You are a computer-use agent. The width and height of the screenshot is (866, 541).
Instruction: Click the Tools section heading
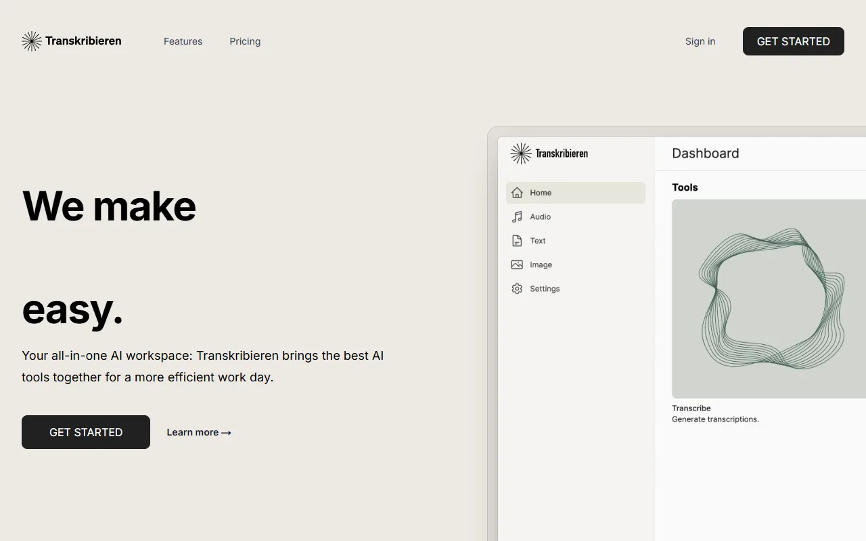[x=685, y=187]
